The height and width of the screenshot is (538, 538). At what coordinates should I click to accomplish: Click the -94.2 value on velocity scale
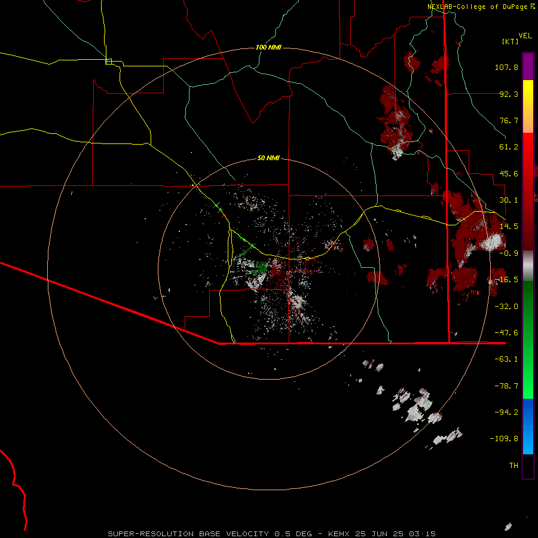506,412
